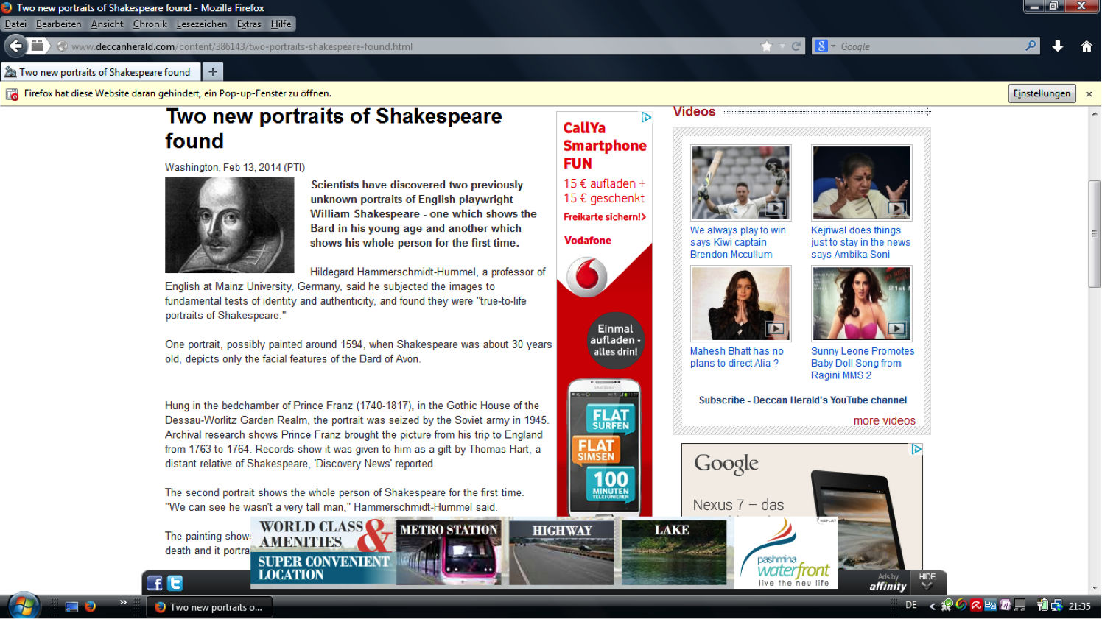This screenshot has height=619, width=1102.
Task: Open the Extras menu
Action: 249,24
